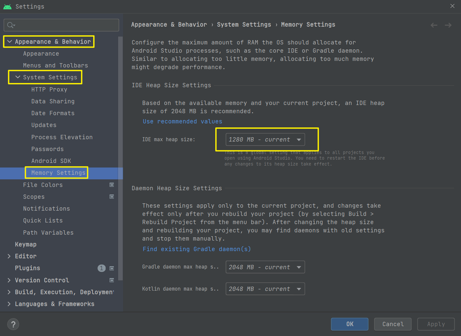Viewport: 461px width, 336px height.
Task: Click Use recommended values link
Action: (183, 121)
